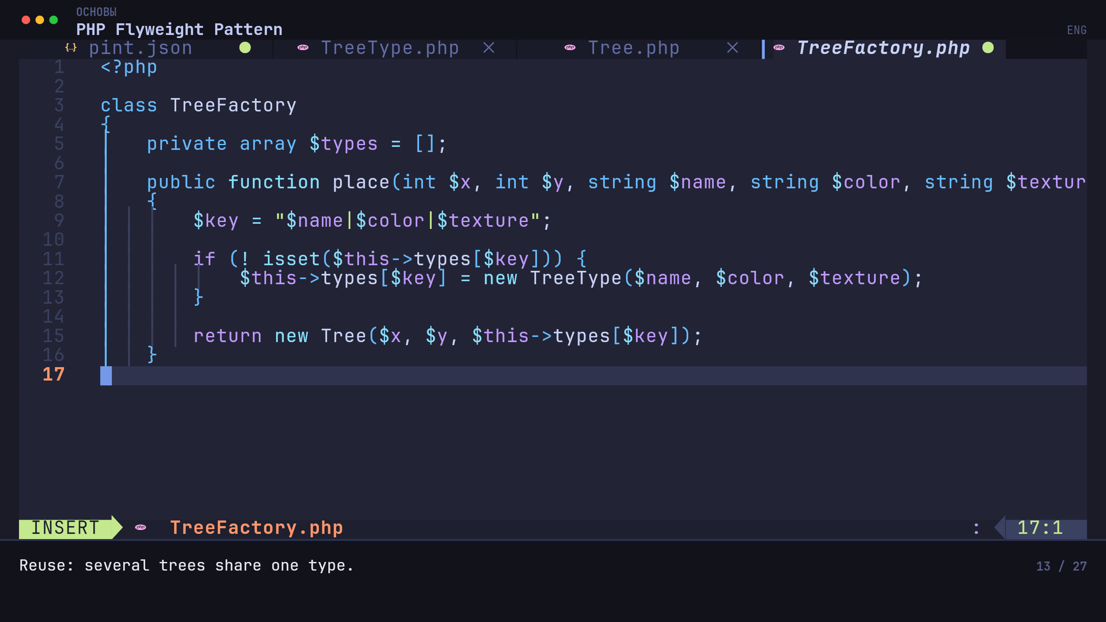Viewport: 1106px width, 622px height.
Task: Click the PHP file icon in the status line
Action: (x=140, y=527)
